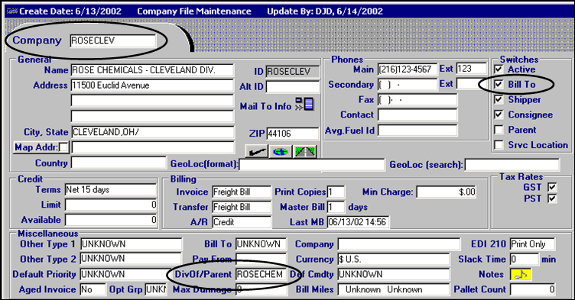Toggle the Active switch checkbox
The height and width of the screenshot is (300, 575).
(499, 69)
